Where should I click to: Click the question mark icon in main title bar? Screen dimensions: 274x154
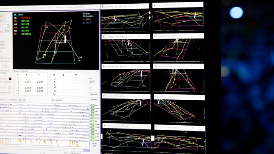click(x=89, y=7)
